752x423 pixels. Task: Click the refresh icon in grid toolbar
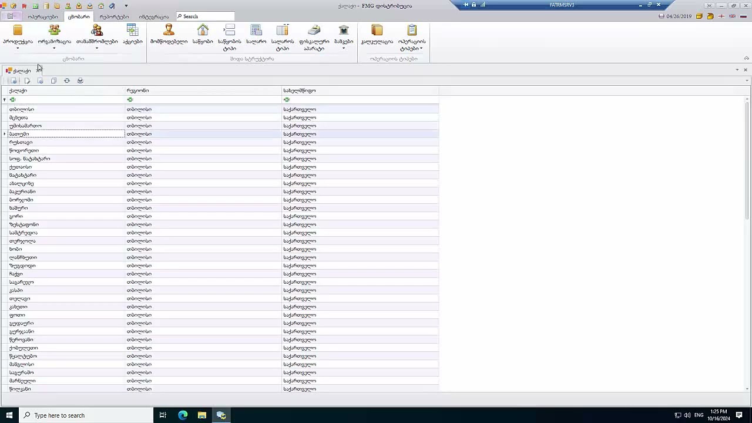point(67,80)
